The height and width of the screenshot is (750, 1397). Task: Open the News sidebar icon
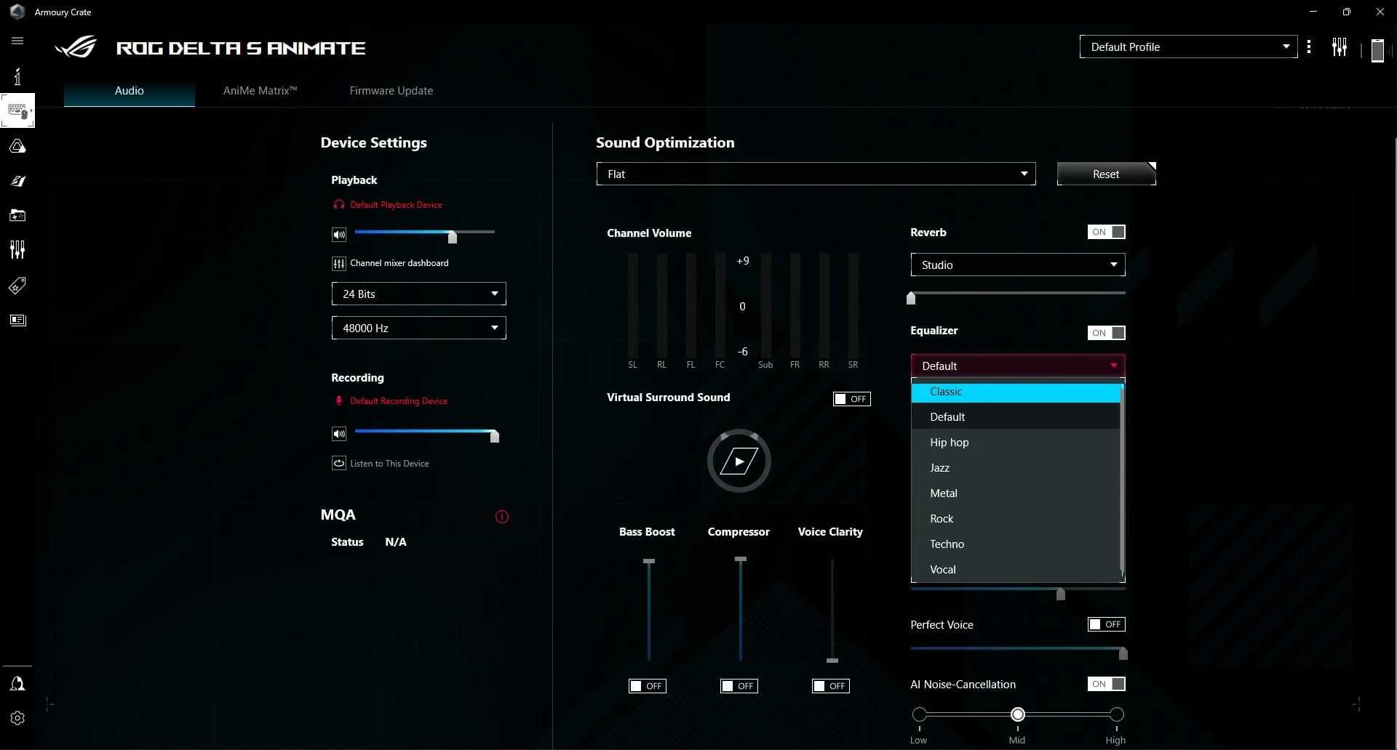click(17, 320)
